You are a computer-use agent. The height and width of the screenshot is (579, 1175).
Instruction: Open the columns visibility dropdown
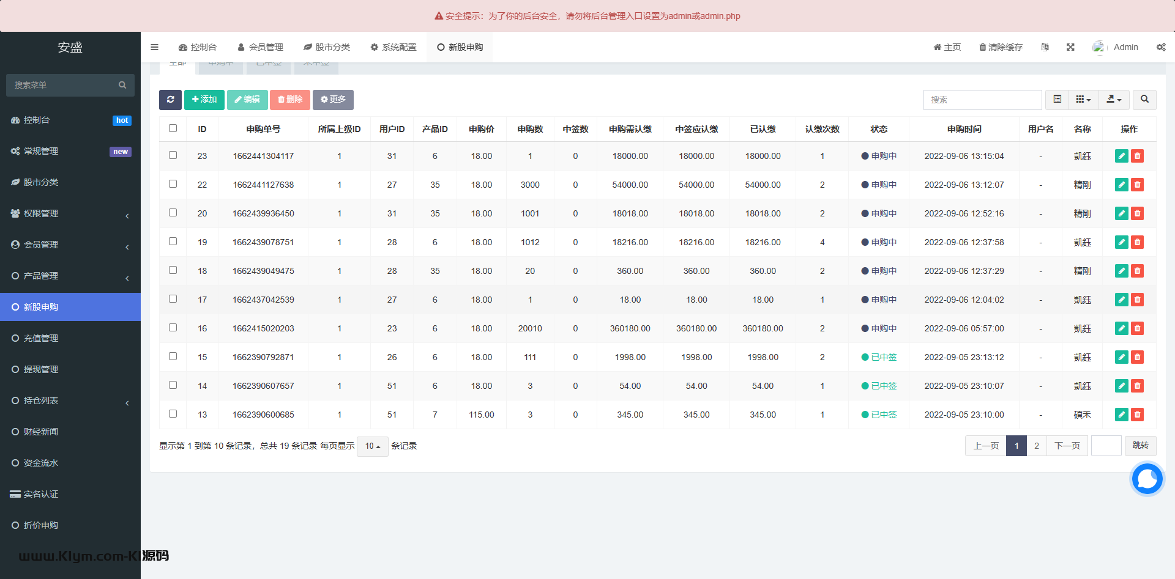(x=1083, y=100)
